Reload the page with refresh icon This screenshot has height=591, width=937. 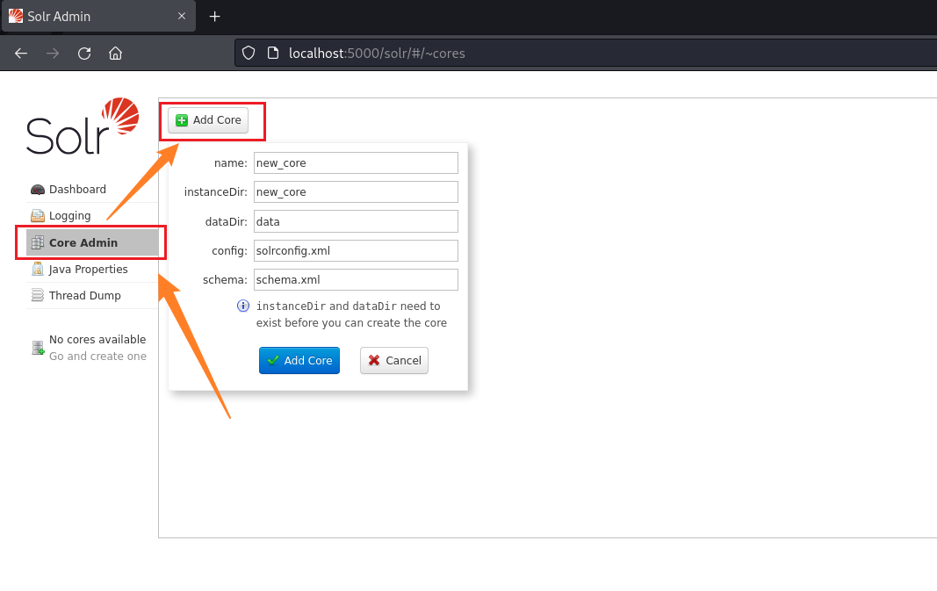(x=84, y=54)
